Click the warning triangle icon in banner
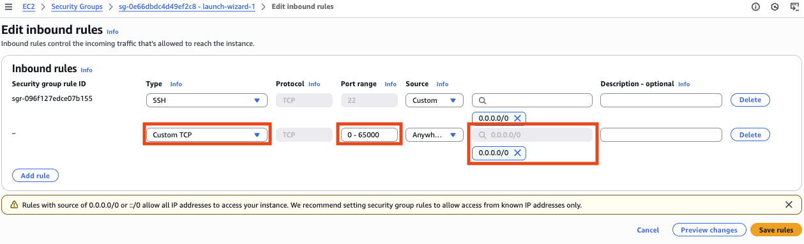This screenshot has height=244, width=804. point(13,205)
